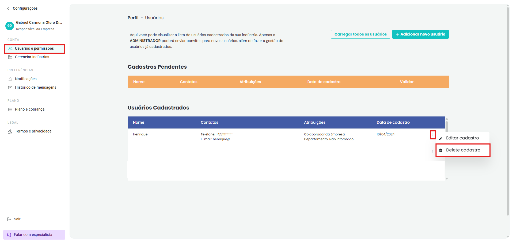Image resolution: width=513 pixels, height=242 pixels.
Task: Click Carregar todos os usuários button
Action: tap(360, 34)
